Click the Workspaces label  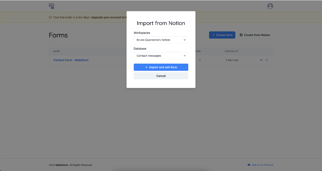tap(142, 33)
